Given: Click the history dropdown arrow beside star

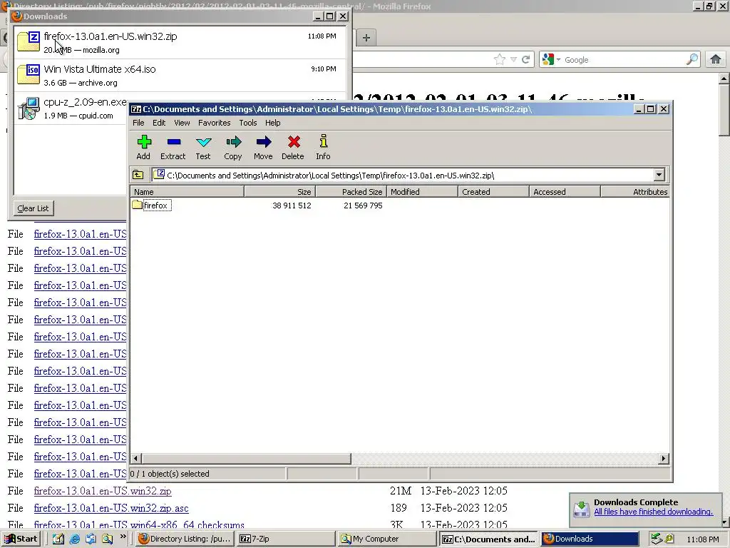Looking at the screenshot, I should point(513,59).
